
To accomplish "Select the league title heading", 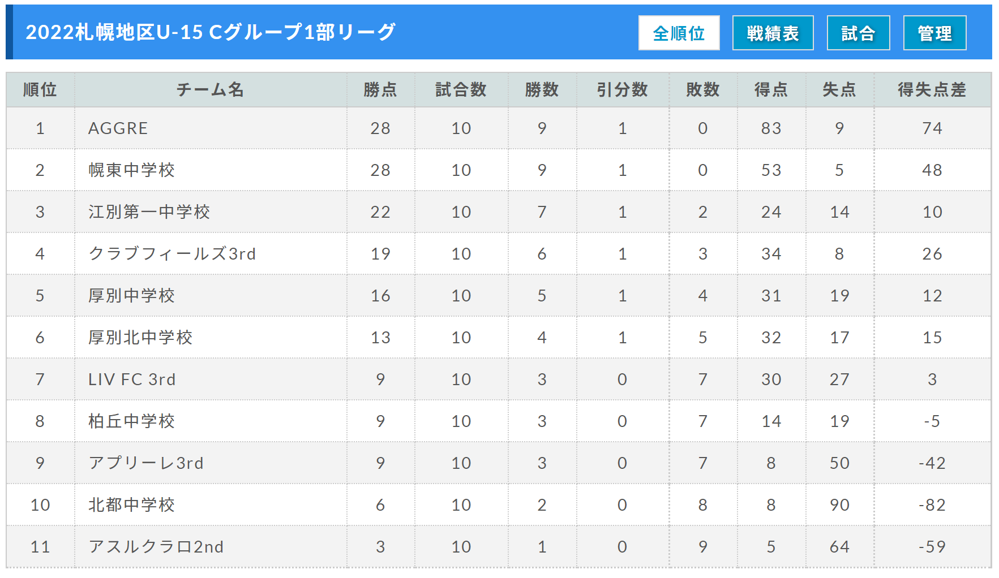I will tap(211, 32).
